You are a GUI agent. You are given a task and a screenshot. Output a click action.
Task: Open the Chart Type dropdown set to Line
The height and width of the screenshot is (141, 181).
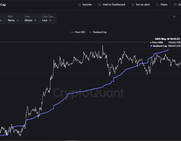(x=47, y=20)
